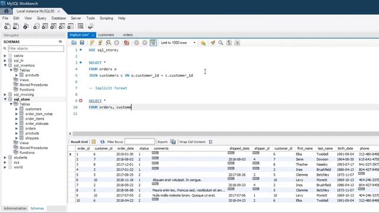Expand the sakila schema

coord(5,56)
